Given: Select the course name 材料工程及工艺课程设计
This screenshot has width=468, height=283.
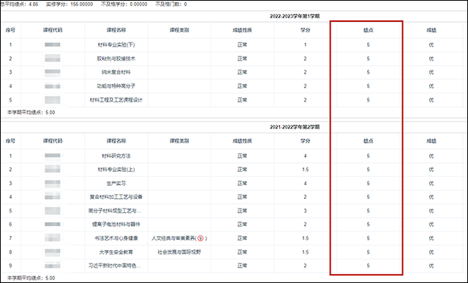Looking at the screenshot, I should pos(116,100).
